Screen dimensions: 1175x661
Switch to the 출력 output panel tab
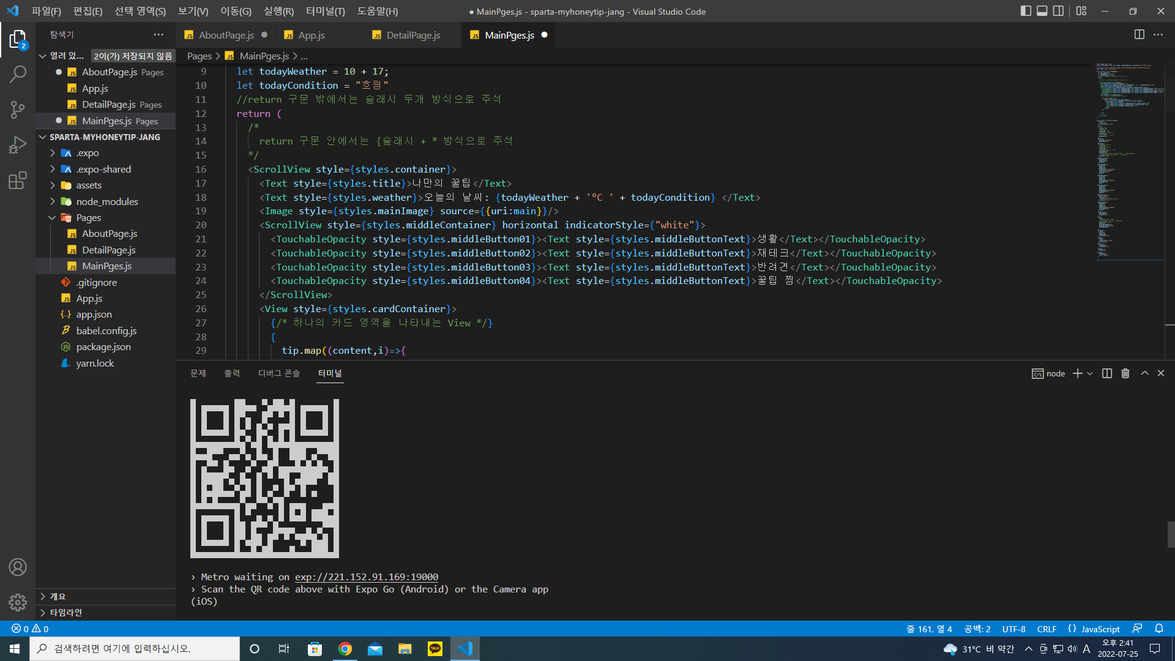pyautogui.click(x=232, y=373)
